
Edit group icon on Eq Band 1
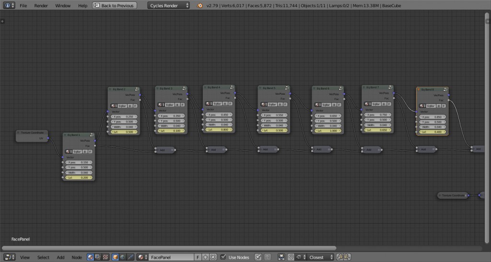coord(92,135)
